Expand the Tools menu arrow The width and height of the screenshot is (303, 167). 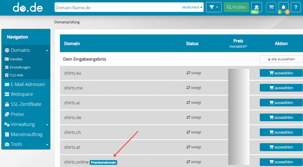coord(47,145)
